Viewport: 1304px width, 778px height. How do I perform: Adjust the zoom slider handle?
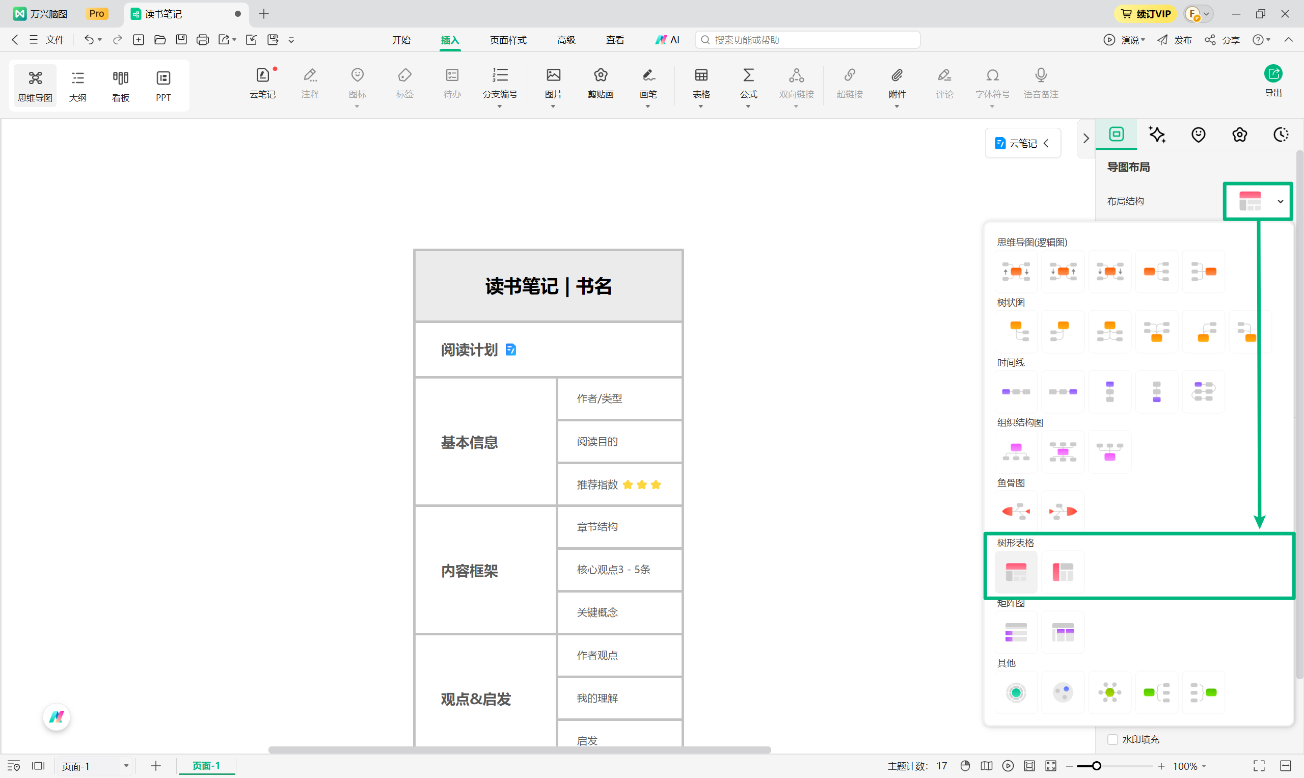(x=1096, y=766)
